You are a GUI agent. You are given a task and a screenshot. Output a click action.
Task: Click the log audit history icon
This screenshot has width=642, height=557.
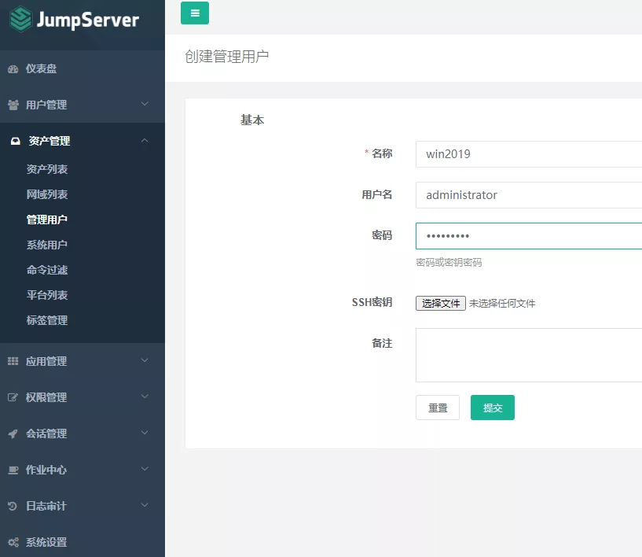tap(13, 506)
